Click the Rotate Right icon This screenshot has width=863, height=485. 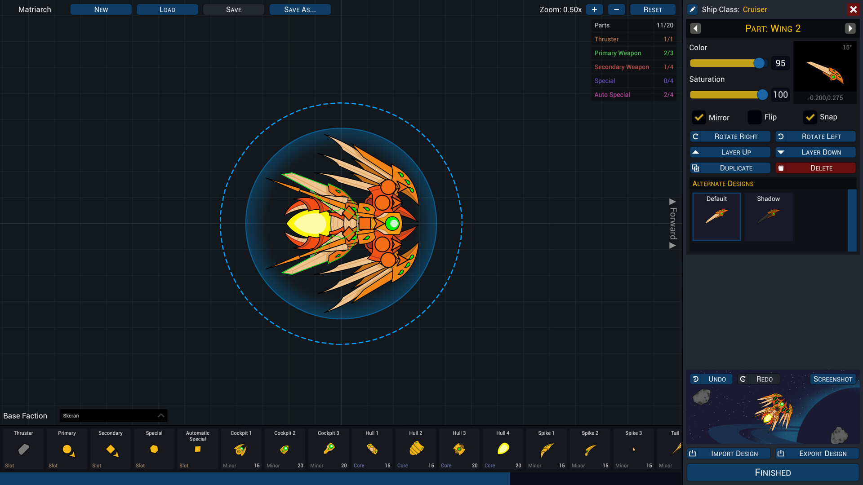point(696,136)
